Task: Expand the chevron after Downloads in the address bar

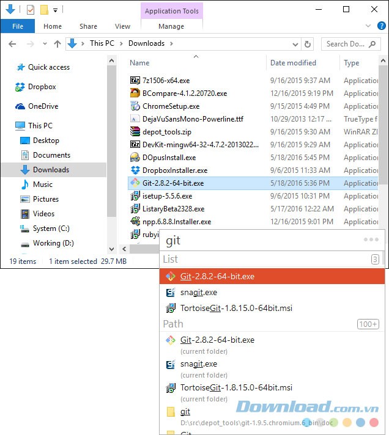Action: tap(171, 43)
